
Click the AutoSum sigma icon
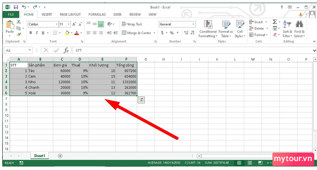pos(275,22)
